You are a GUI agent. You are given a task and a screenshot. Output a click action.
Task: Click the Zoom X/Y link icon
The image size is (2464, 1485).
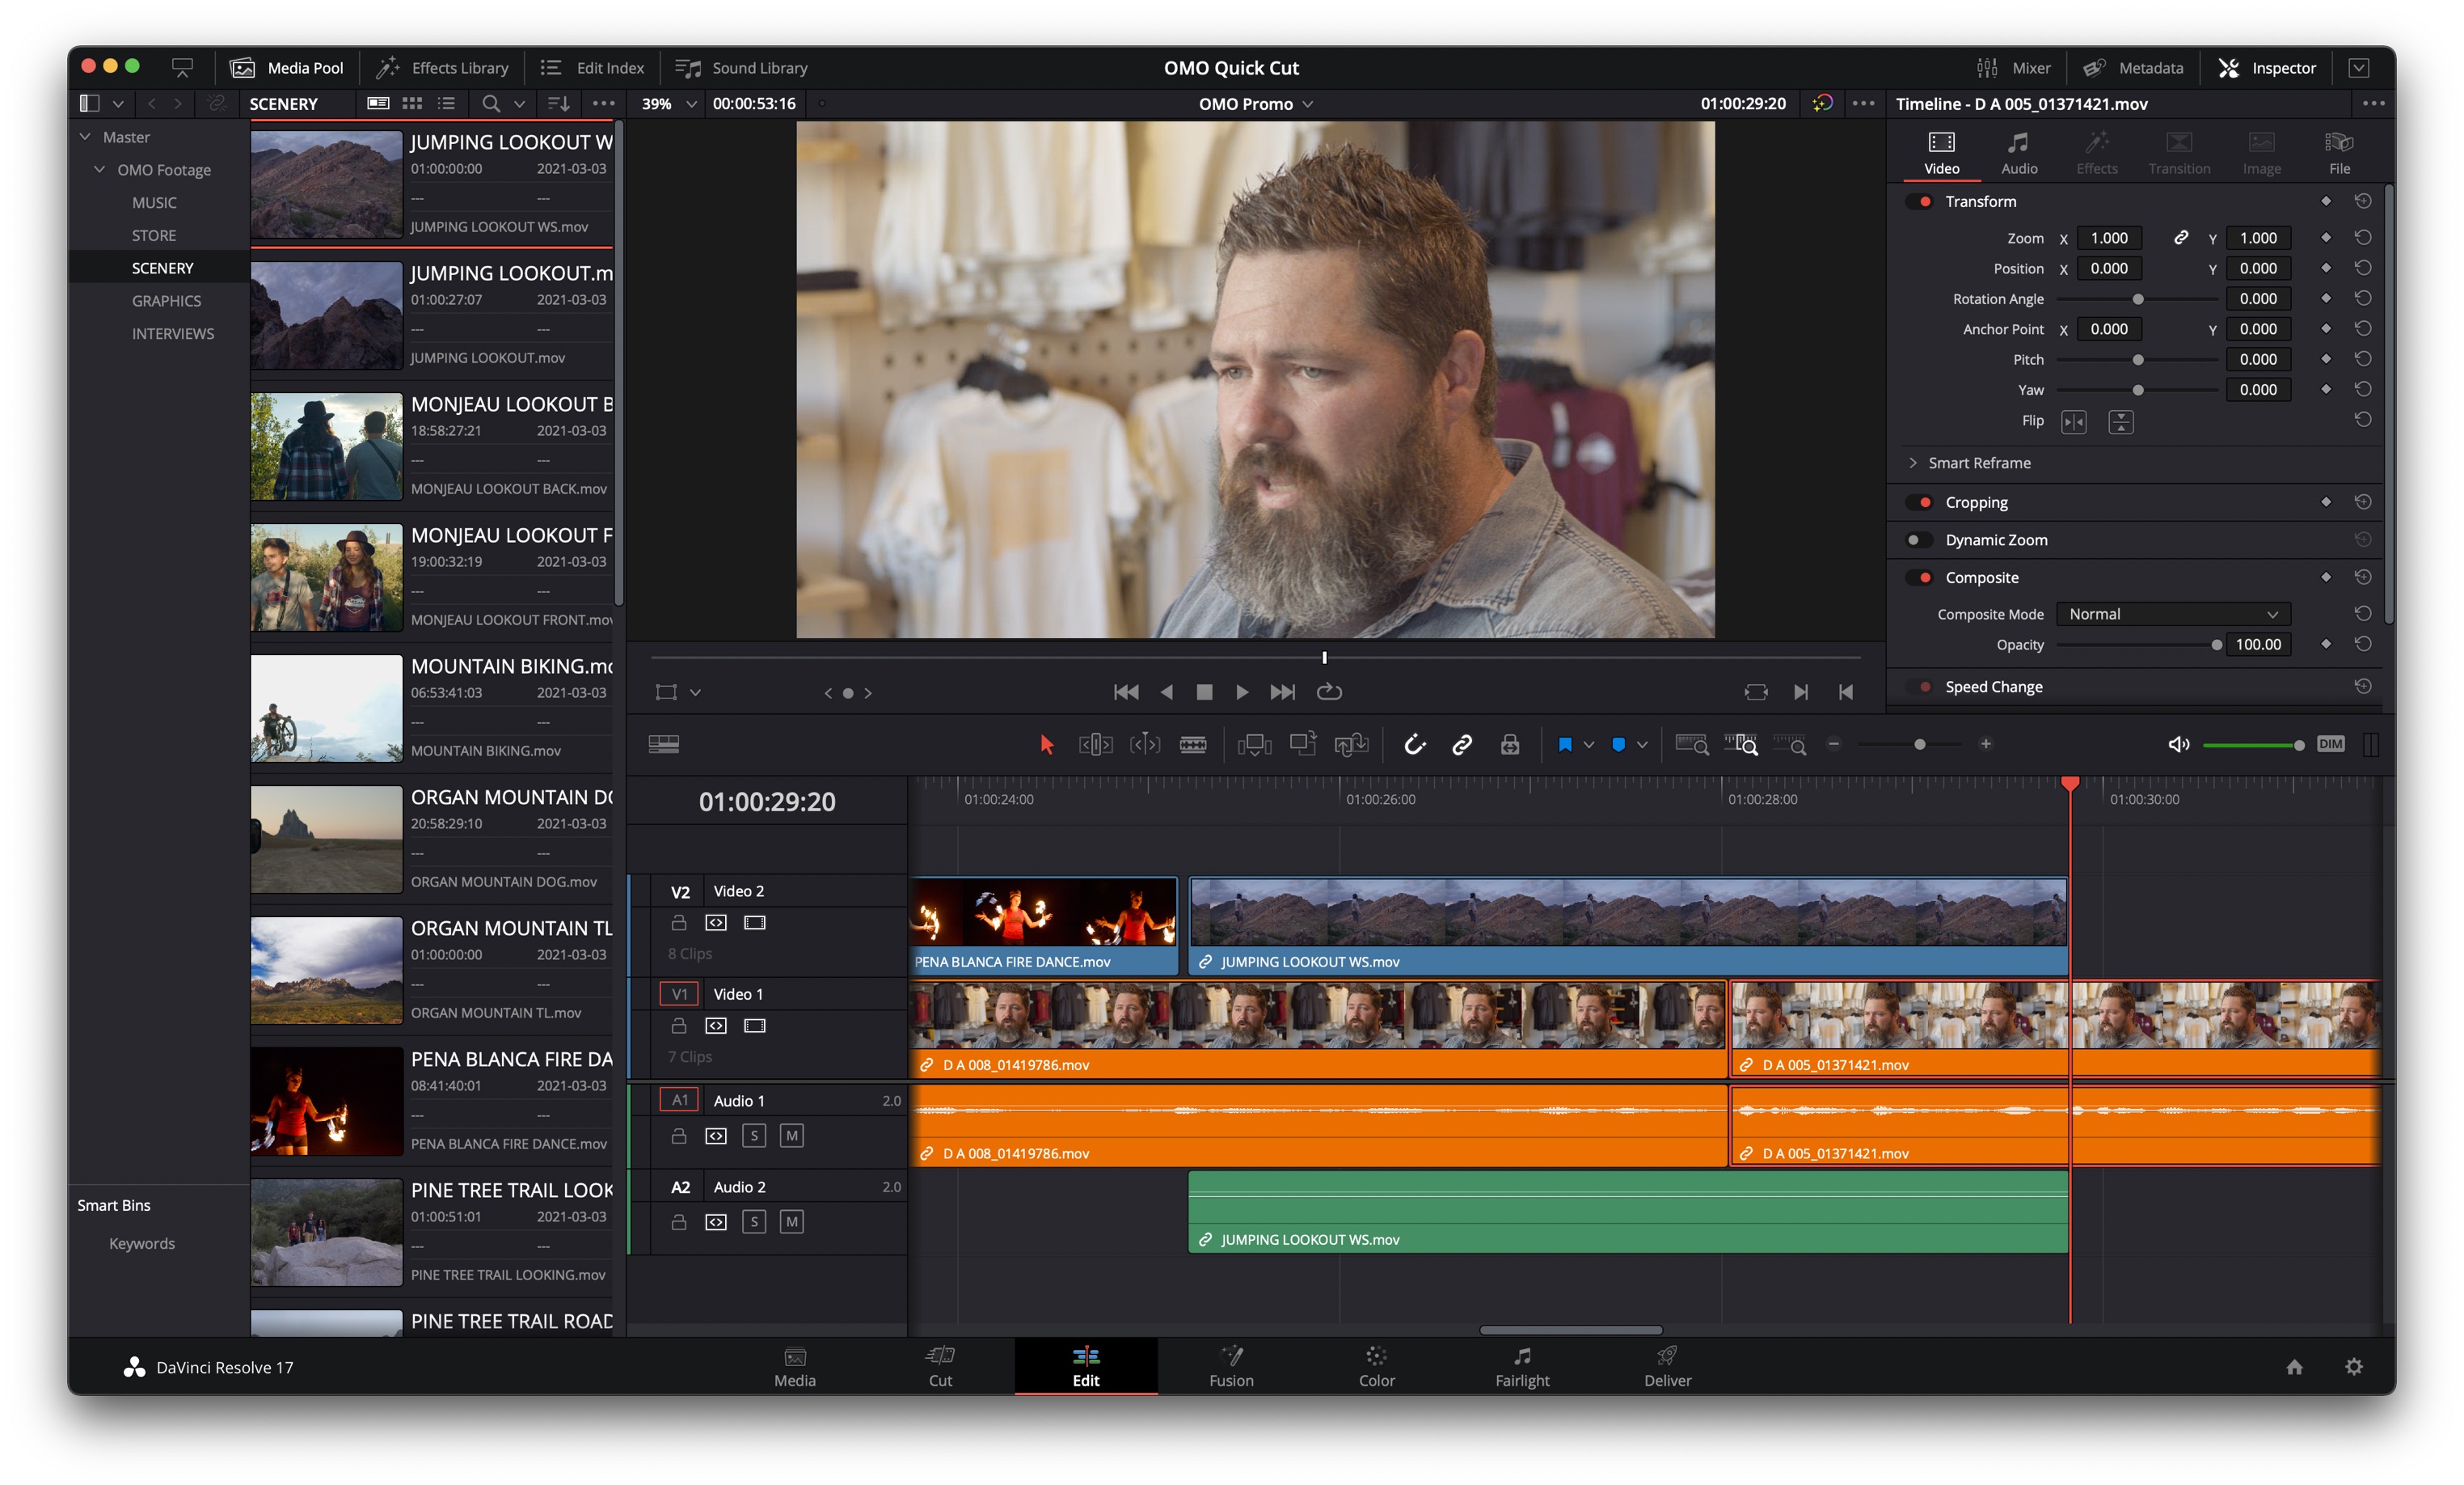2180,238
